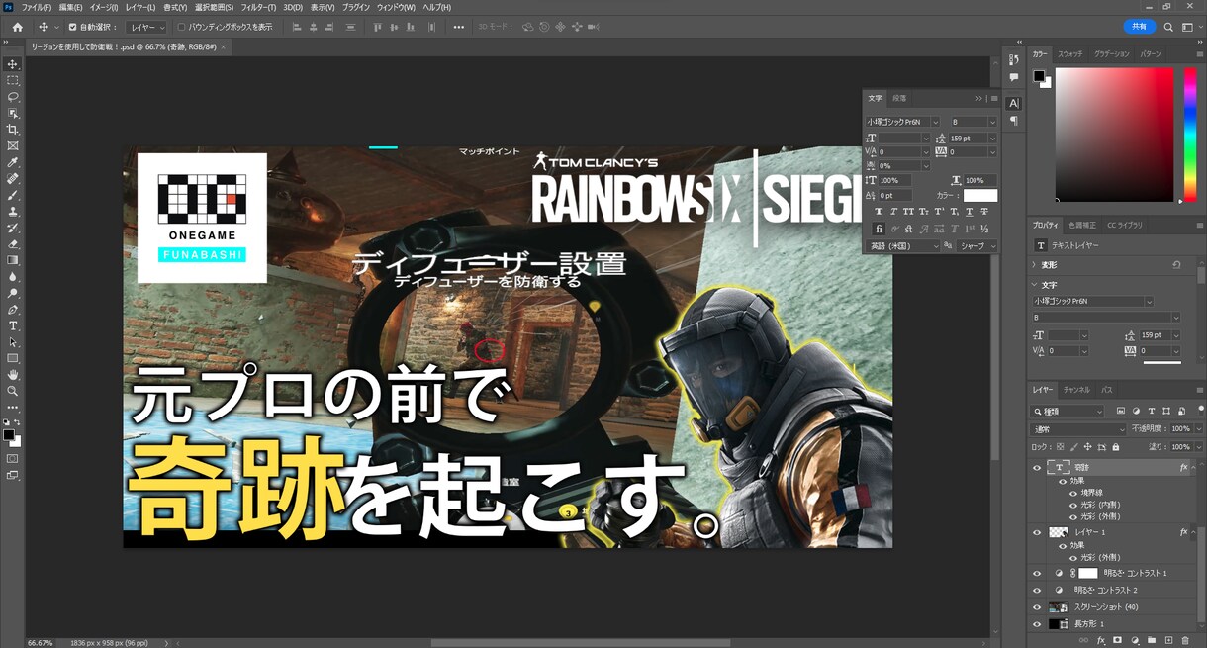The image size is (1207, 648).
Task: Select the Path Selection tool
Action: [13, 342]
